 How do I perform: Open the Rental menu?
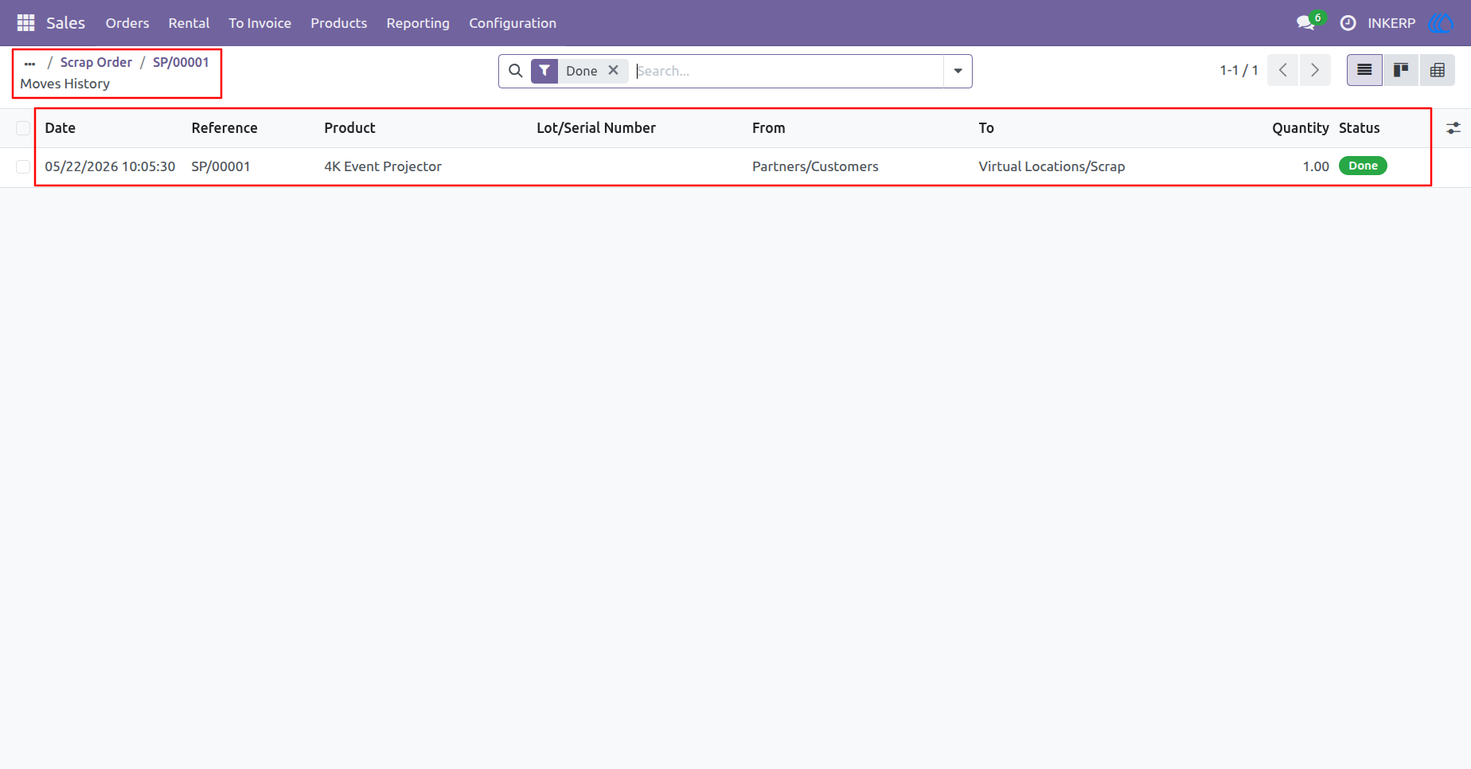[189, 23]
